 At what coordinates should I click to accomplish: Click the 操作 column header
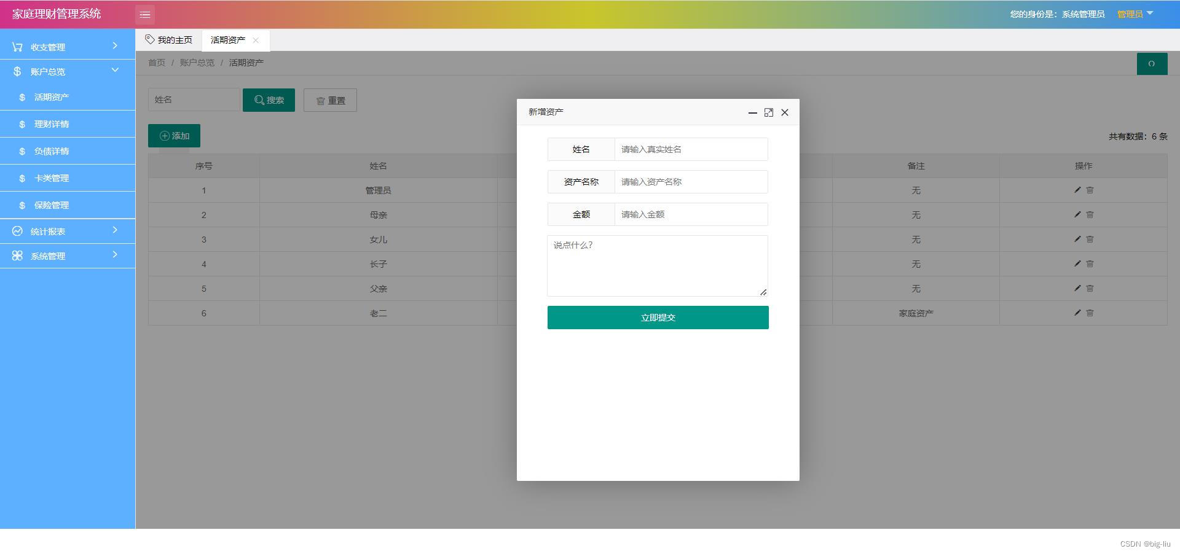tap(1084, 166)
